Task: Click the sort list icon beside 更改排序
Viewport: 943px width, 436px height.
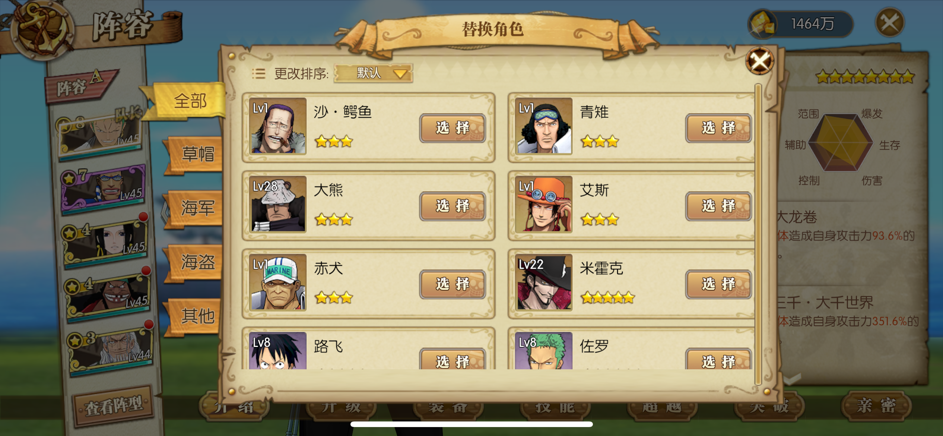Action: coord(258,73)
